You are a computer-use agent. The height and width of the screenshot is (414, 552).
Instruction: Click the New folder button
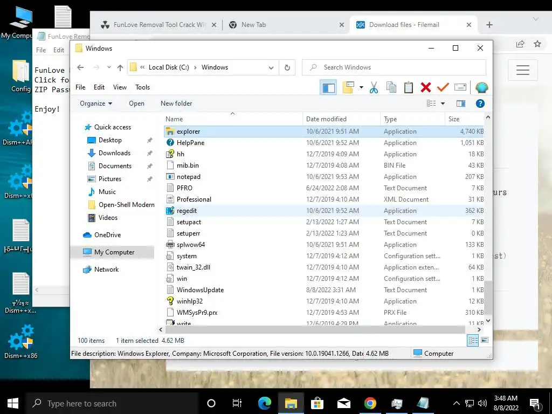[x=176, y=103]
